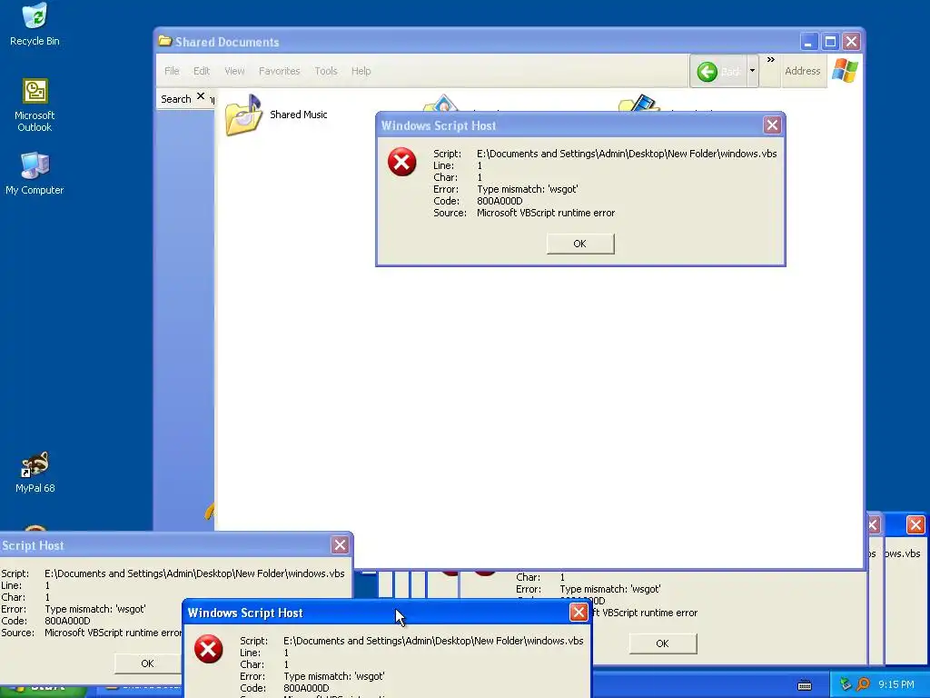Select the My Computer desktop icon

pyautogui.click(x=35, y=173)
